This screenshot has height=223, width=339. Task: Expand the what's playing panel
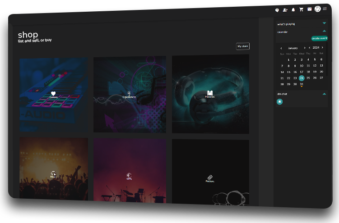coord(324,23)
